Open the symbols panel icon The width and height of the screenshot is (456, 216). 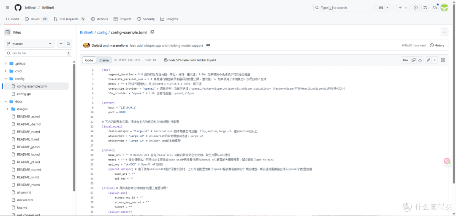coord(443,60)
